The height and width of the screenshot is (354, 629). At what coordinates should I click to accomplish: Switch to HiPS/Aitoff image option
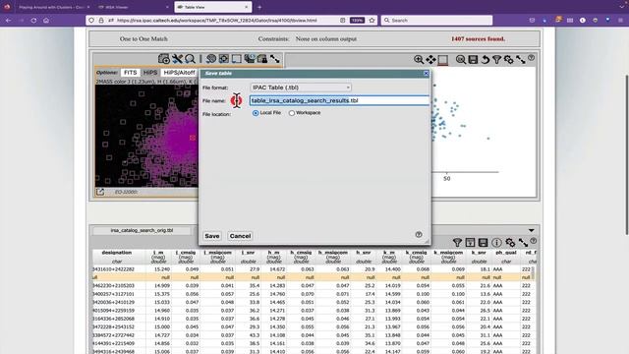[x=179, y=72]
